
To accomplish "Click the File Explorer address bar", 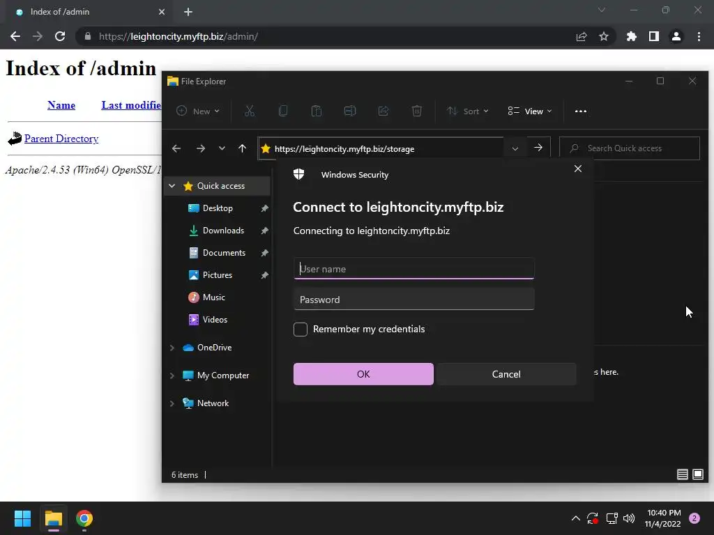I will click(x=381, y=148).
